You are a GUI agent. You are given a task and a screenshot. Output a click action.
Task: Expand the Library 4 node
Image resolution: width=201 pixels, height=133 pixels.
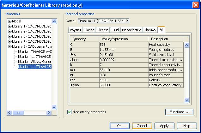point(9,41)
